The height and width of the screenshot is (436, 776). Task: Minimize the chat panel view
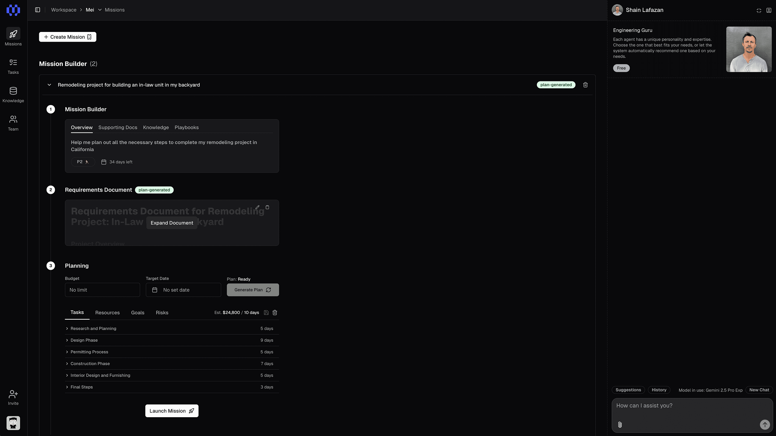click(x=759, y=10)
